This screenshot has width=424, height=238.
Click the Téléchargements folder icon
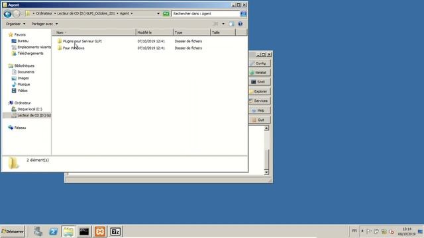pos(14,53)
